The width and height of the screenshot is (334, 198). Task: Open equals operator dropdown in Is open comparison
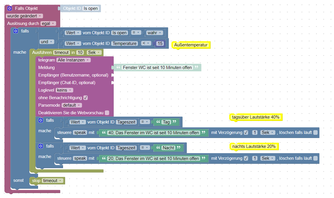[x=136, y=32]
